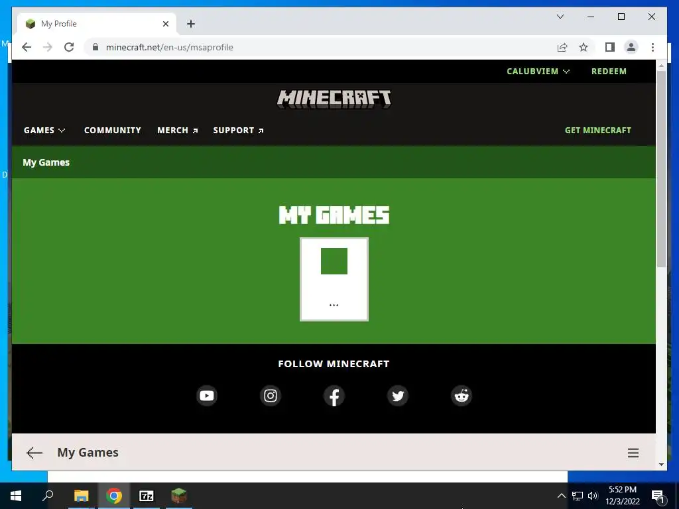Click the Chrome forward arrow

click(48, 47)
